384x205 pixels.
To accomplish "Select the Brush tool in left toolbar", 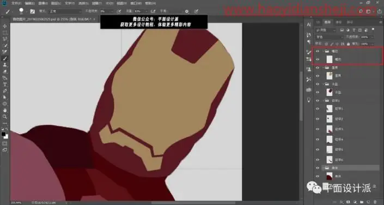I will pyautogui.click(x=5, y=59).
